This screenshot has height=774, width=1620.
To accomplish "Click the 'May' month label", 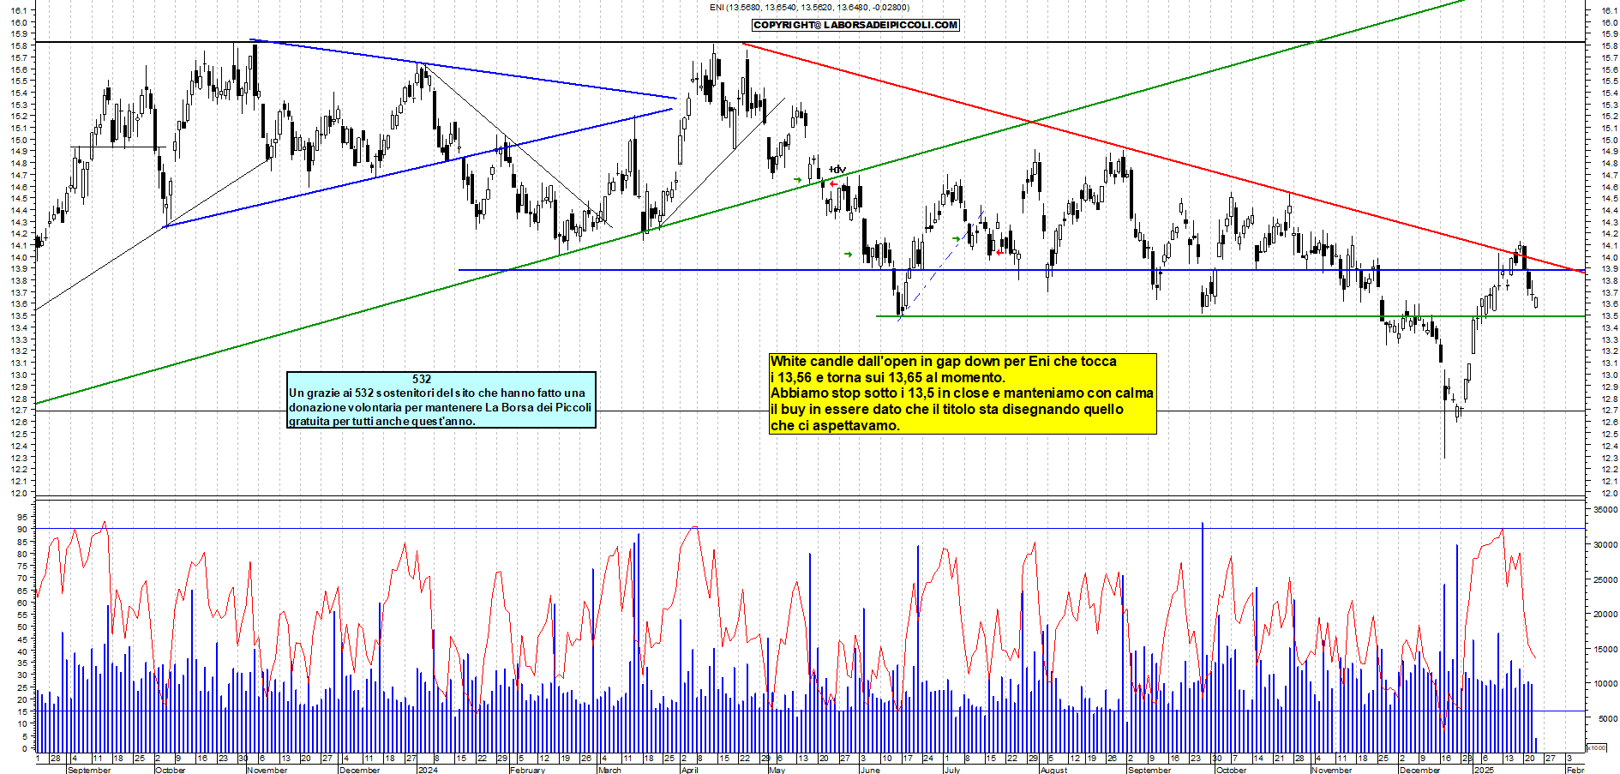I will (x=777, y=770).
